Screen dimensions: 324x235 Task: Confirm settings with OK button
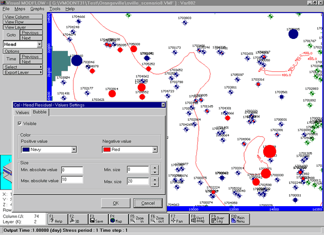[116, 203]
